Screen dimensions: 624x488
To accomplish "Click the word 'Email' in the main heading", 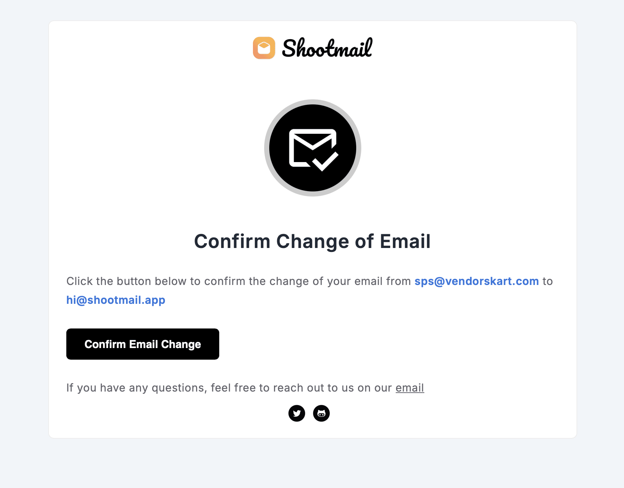I will 405,241.
